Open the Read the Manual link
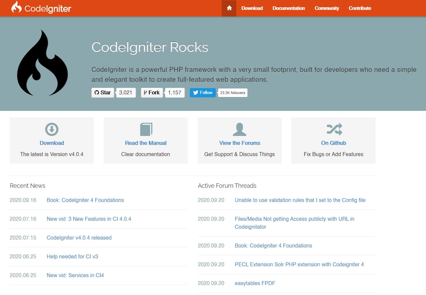The image size is (426, 295). [146, 143]
